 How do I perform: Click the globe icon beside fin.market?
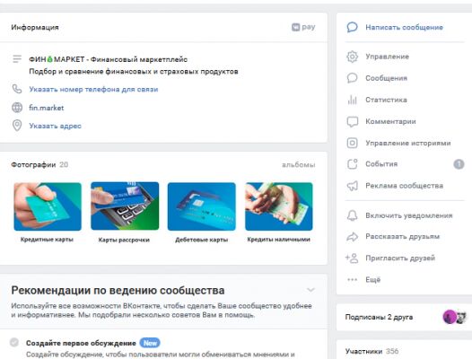[x=17, y=108]
